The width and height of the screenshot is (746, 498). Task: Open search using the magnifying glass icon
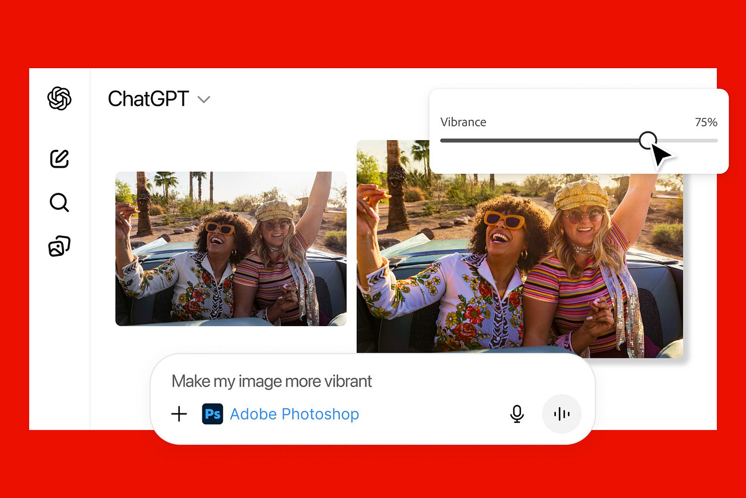[59, 203]
